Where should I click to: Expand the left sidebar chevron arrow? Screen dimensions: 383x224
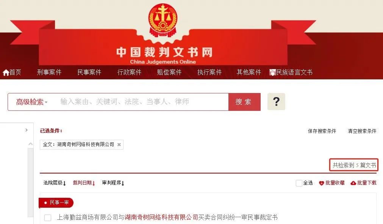pos(27,130)
